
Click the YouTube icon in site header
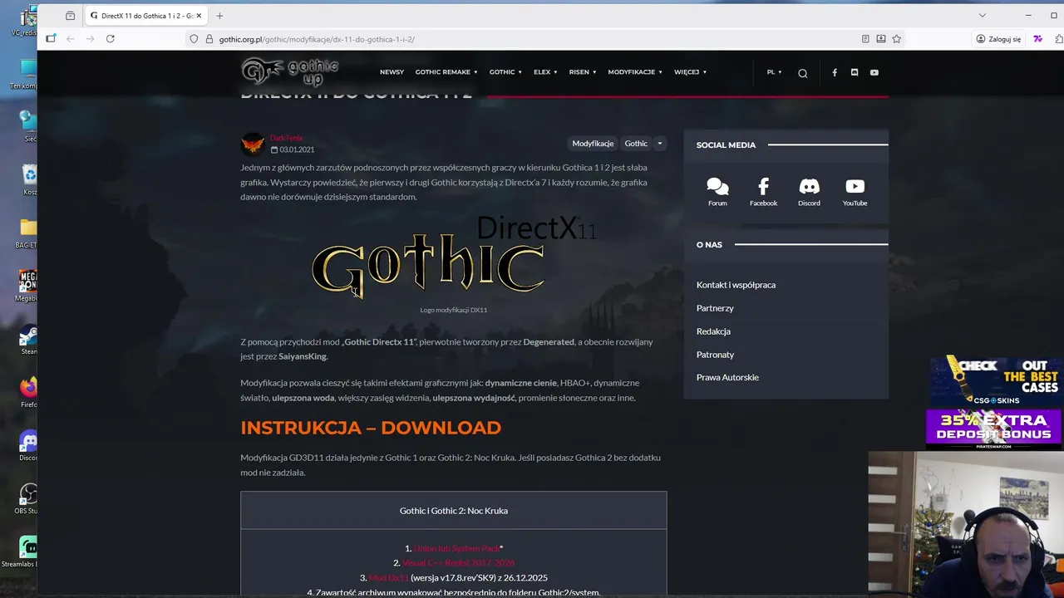[x=874, y=72]
